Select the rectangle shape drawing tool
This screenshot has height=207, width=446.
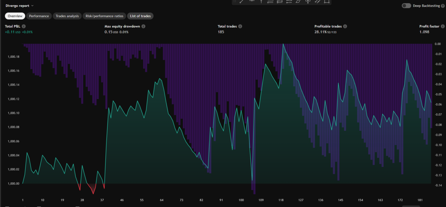[326, 1]
